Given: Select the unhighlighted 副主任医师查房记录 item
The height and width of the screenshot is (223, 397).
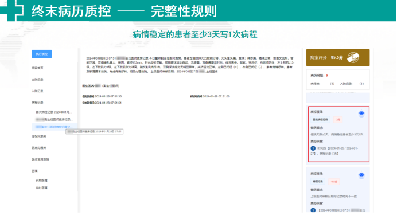Looking at the screenshot, I should coord(54,119).
